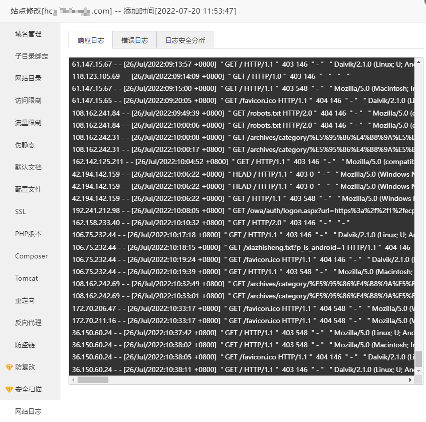This screenshot has width=426, height=422.
Task: Click the diamond icon beside 防篡改
Action: (x=9, y=367)
